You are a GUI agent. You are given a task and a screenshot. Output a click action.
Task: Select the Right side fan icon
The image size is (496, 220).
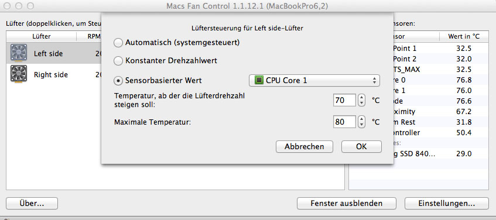[x=19, y=74]
